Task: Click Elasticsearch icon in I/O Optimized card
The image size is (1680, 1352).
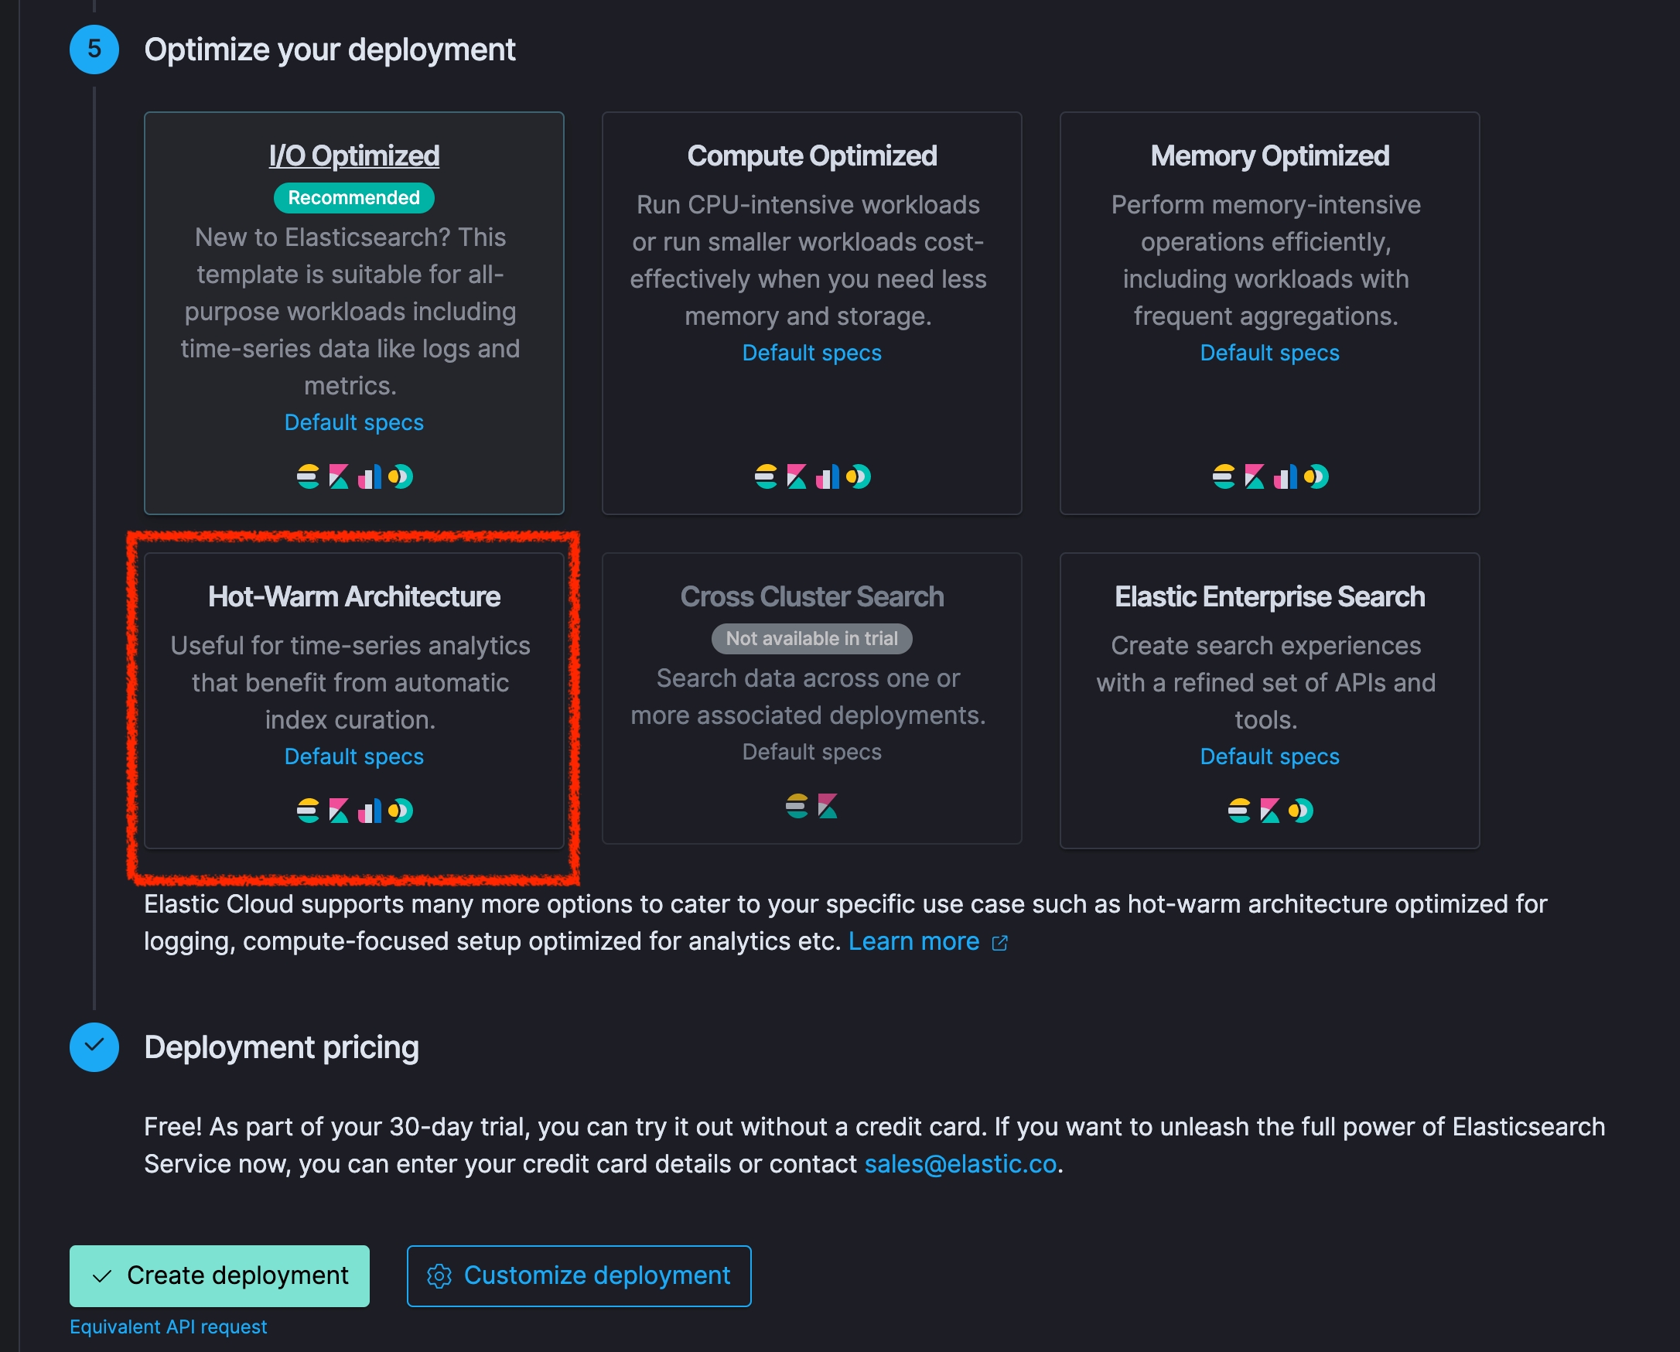Action: [308, 476]
